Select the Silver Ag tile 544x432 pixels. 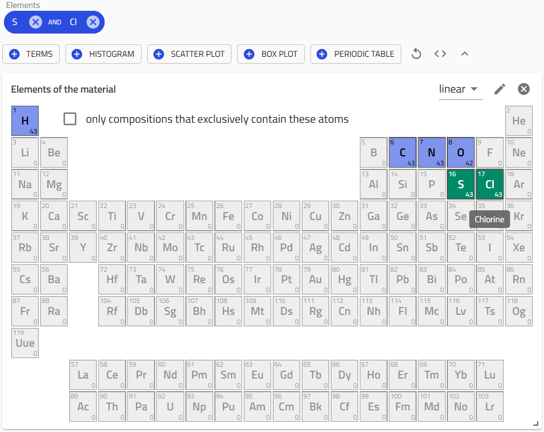(x=315, y=248)
